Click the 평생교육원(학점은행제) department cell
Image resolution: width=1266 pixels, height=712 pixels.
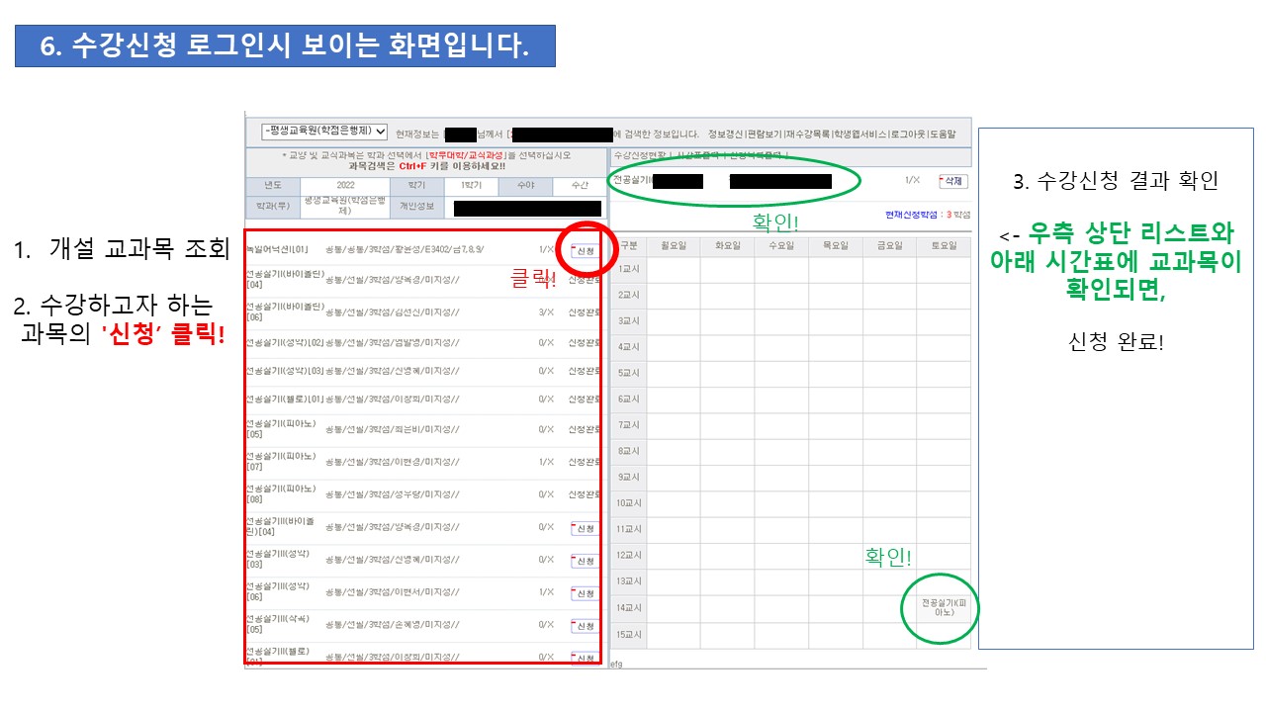345,208
